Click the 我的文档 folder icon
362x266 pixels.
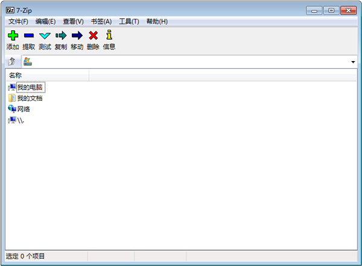(x=12, y=98)
